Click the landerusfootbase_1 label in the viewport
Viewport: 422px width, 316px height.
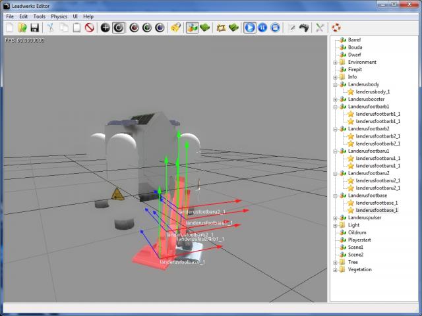coord(182,262)
